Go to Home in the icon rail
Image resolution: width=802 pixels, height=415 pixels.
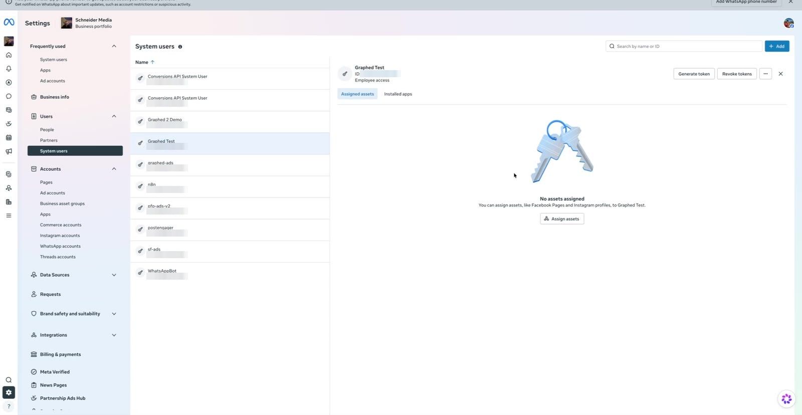9,55
